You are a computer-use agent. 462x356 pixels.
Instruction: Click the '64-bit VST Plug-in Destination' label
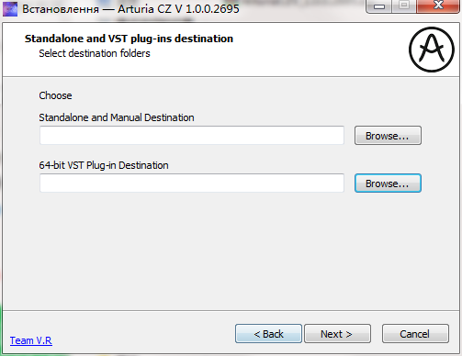104,165
